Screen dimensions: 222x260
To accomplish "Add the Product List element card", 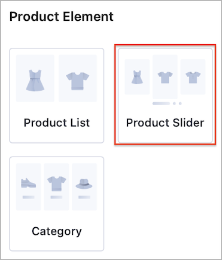I will pyautogui.click(x=57, y=96).
